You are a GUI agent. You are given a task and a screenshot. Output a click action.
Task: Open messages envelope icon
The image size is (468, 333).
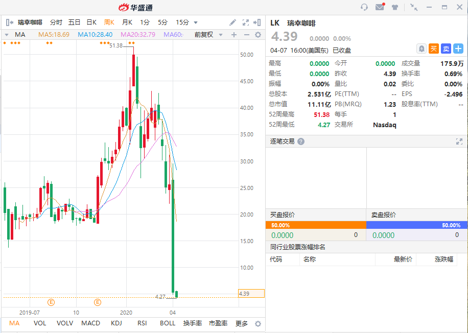(380, 7)
